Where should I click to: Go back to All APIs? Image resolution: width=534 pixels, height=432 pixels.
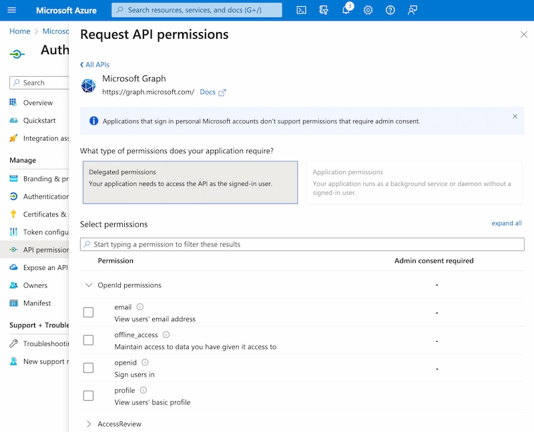(95, 65)
